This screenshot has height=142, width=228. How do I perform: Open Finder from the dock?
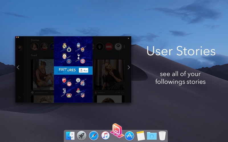[70, 136]
